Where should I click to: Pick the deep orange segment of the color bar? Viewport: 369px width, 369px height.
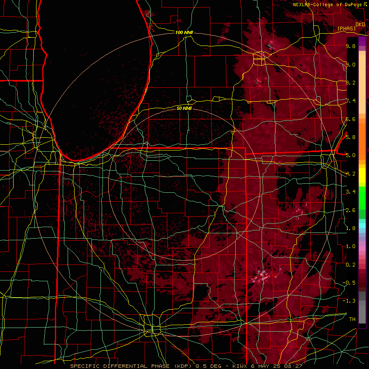pyautogui.click(x=362, y=141)
